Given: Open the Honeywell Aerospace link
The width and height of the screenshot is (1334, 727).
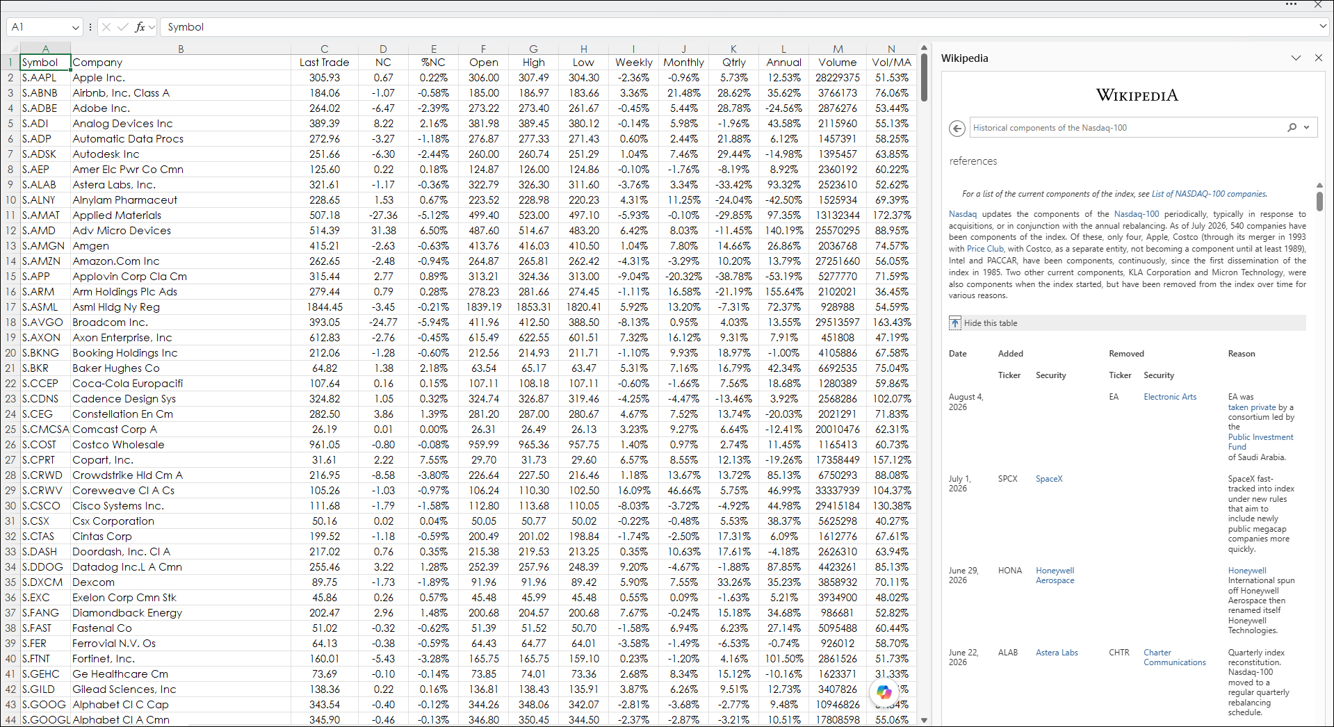Looking at the screenshot, I should 1055,575.
